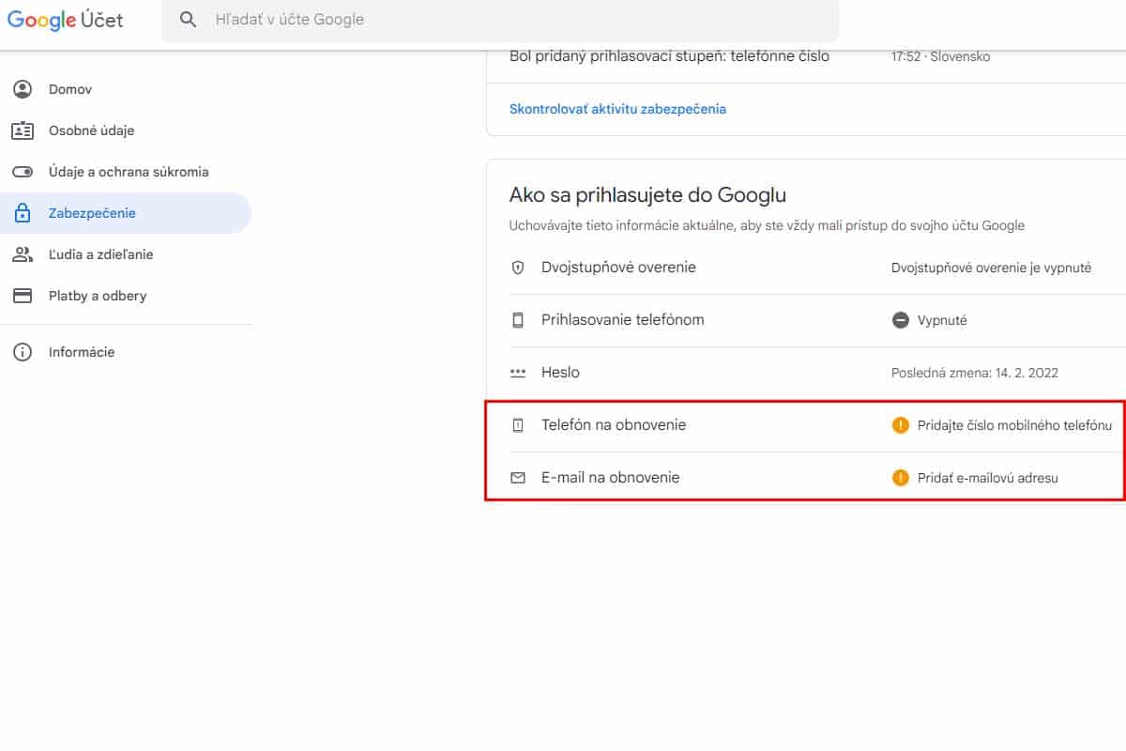Click 'Pridajte číslo mobilného telefónu' text
The image size is (1126, 751).
[1015, 425]
